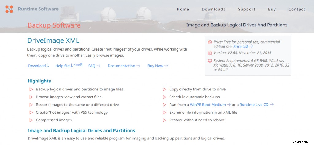Open the Support page from navigation
The image size is (314, 145).
click(247, 9)
